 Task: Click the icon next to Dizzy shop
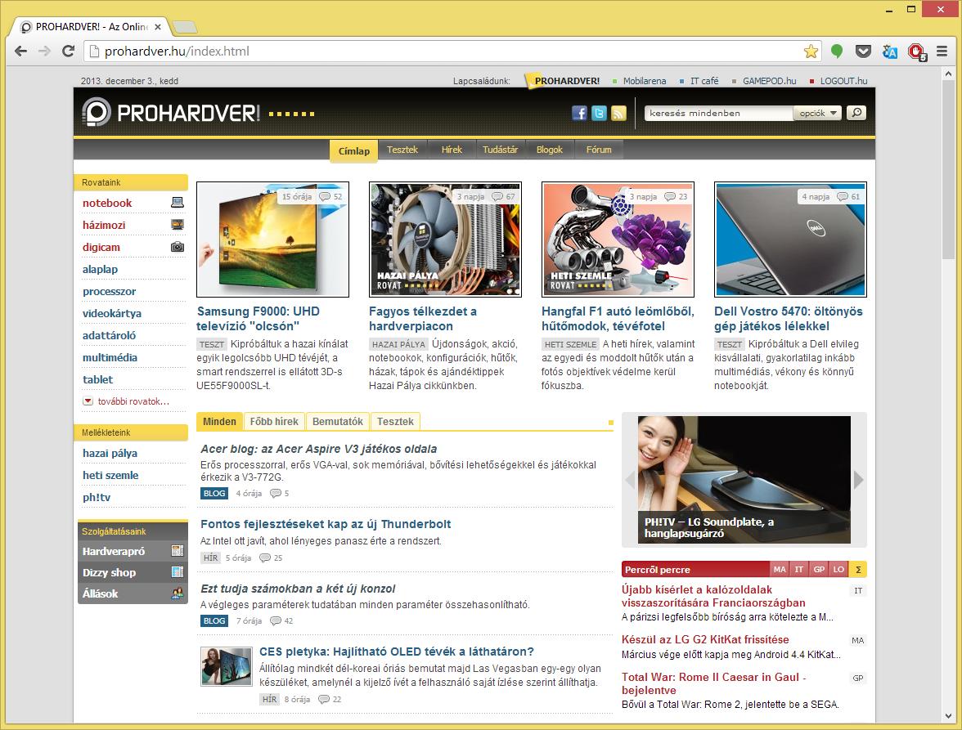178,572
